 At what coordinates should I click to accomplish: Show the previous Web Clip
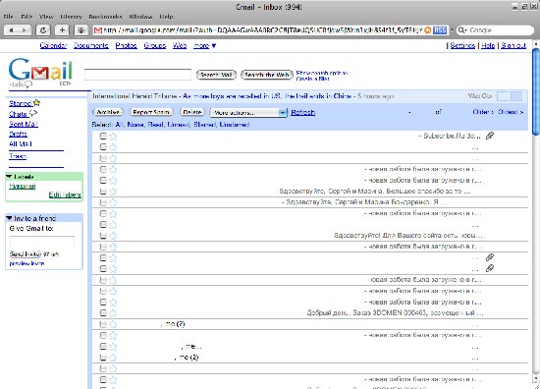click(x=503, y=96)
